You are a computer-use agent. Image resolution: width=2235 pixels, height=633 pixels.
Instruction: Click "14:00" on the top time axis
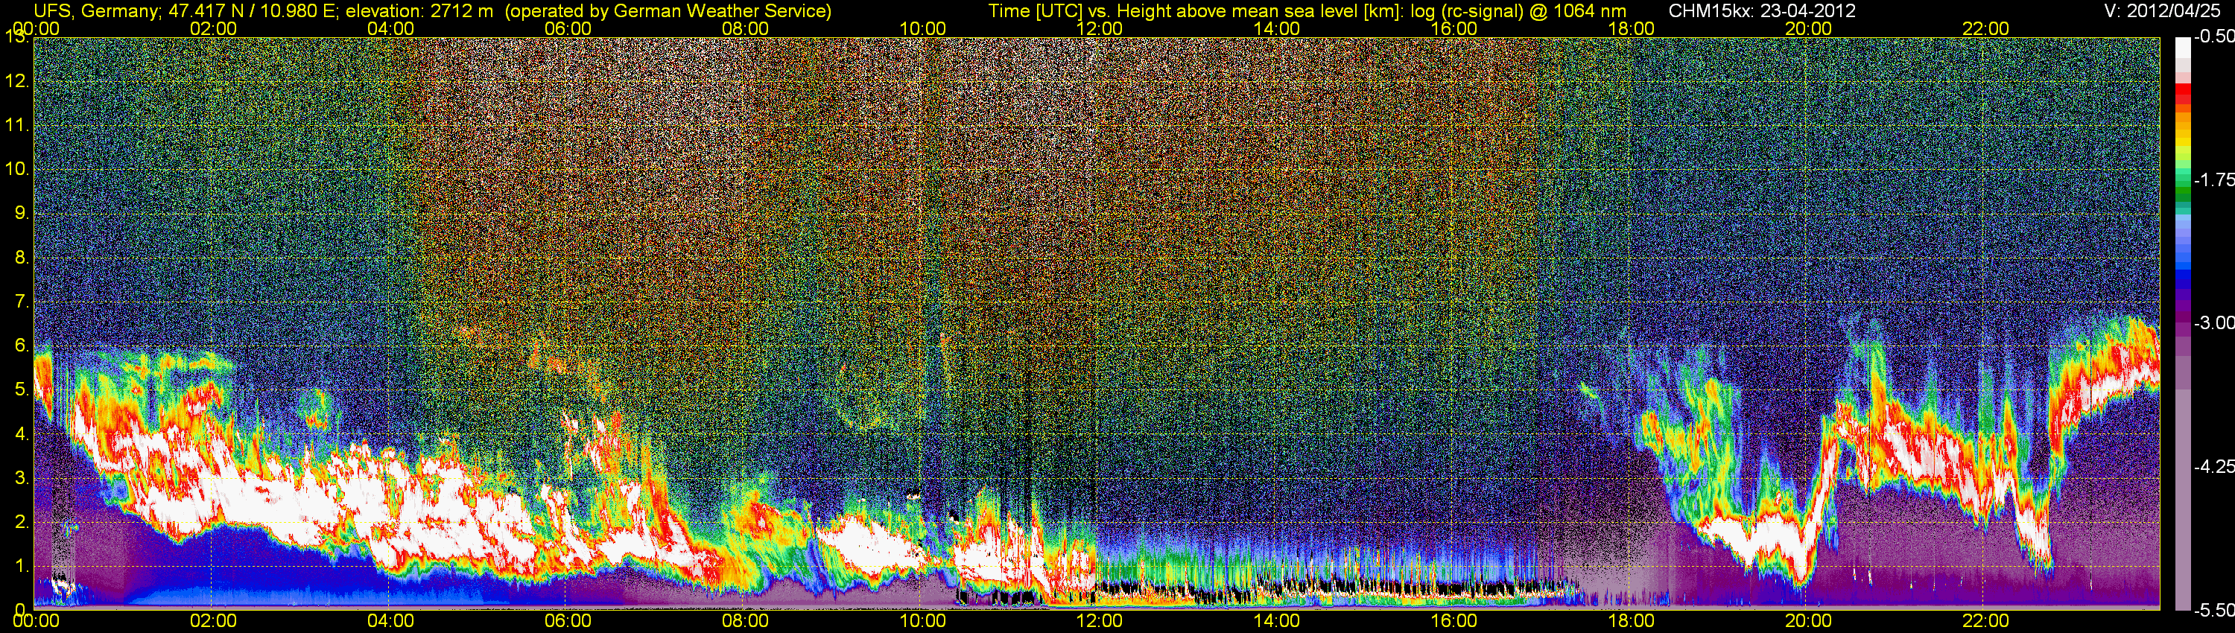(x=1277, y=28)
